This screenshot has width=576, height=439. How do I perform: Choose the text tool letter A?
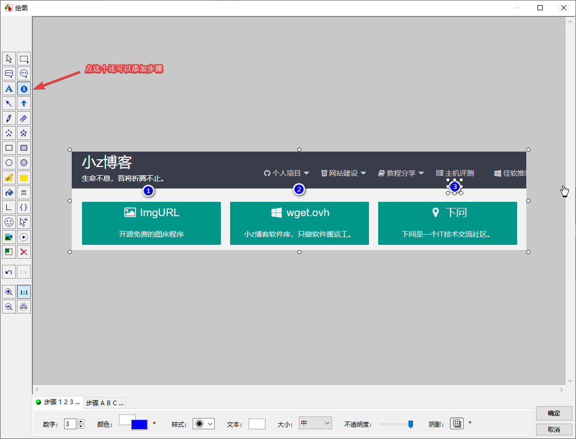[x=9, y=89]
